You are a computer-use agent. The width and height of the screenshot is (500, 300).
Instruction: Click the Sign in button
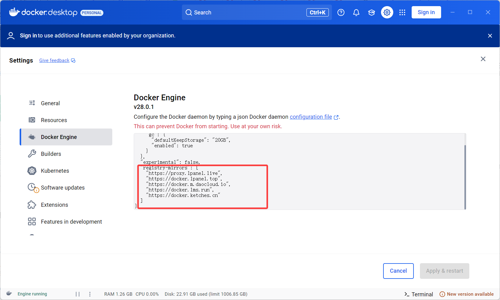[426, 12]
